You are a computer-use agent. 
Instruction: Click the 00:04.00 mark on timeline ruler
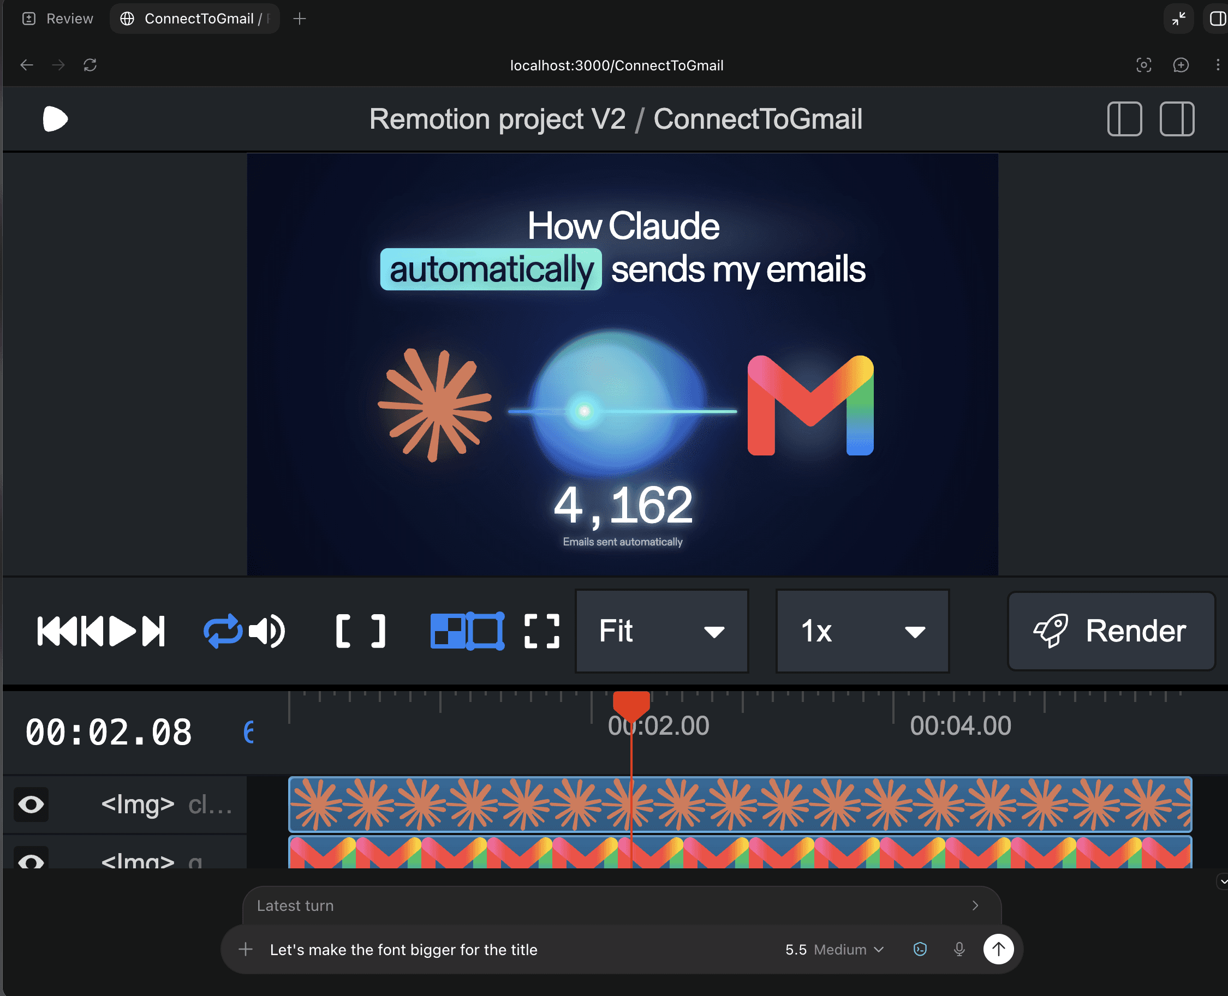(x=960, y=726)
